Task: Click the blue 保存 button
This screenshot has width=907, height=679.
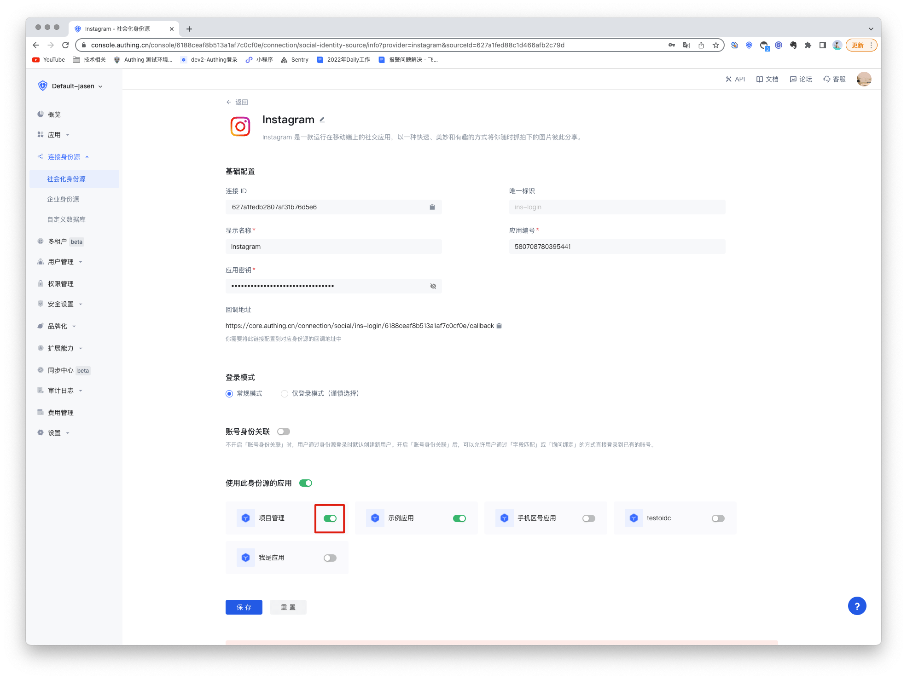Action: point(244,607)
